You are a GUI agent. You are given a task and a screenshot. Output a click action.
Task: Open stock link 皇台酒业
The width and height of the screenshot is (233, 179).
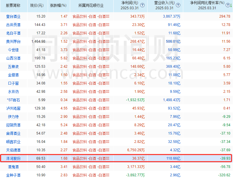coord(13,16)
